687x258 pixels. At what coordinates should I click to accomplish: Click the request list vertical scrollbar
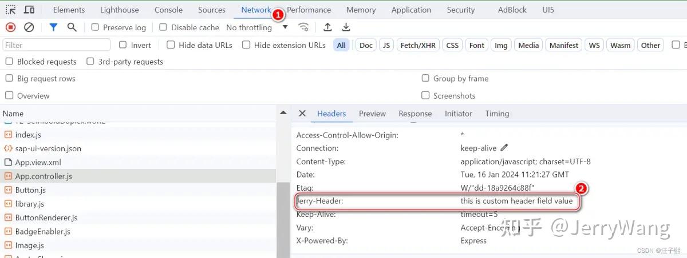282,220
